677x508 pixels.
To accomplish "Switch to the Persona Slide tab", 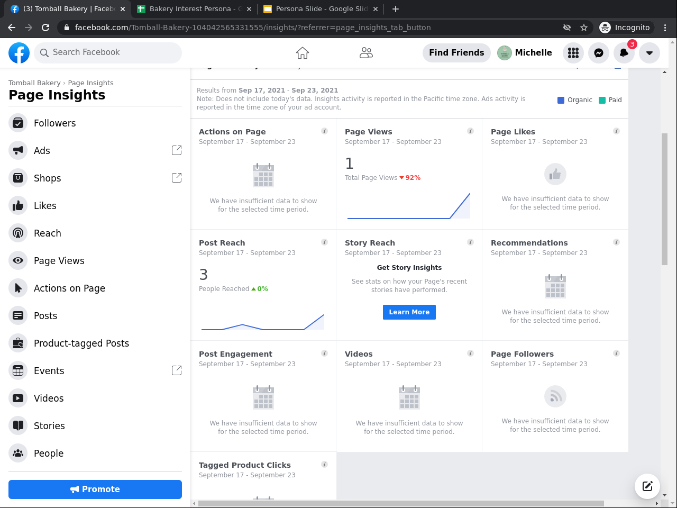I will point(317,9).
